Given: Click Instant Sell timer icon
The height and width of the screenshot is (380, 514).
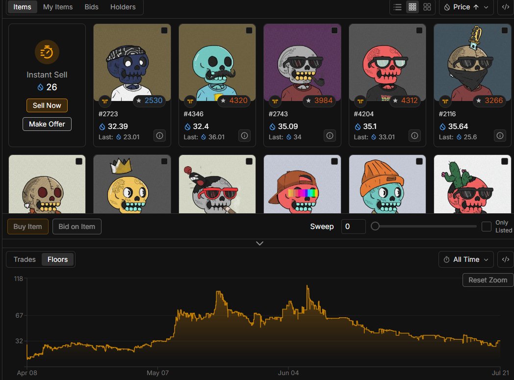Looking at the screenshot, I should 47,52.
